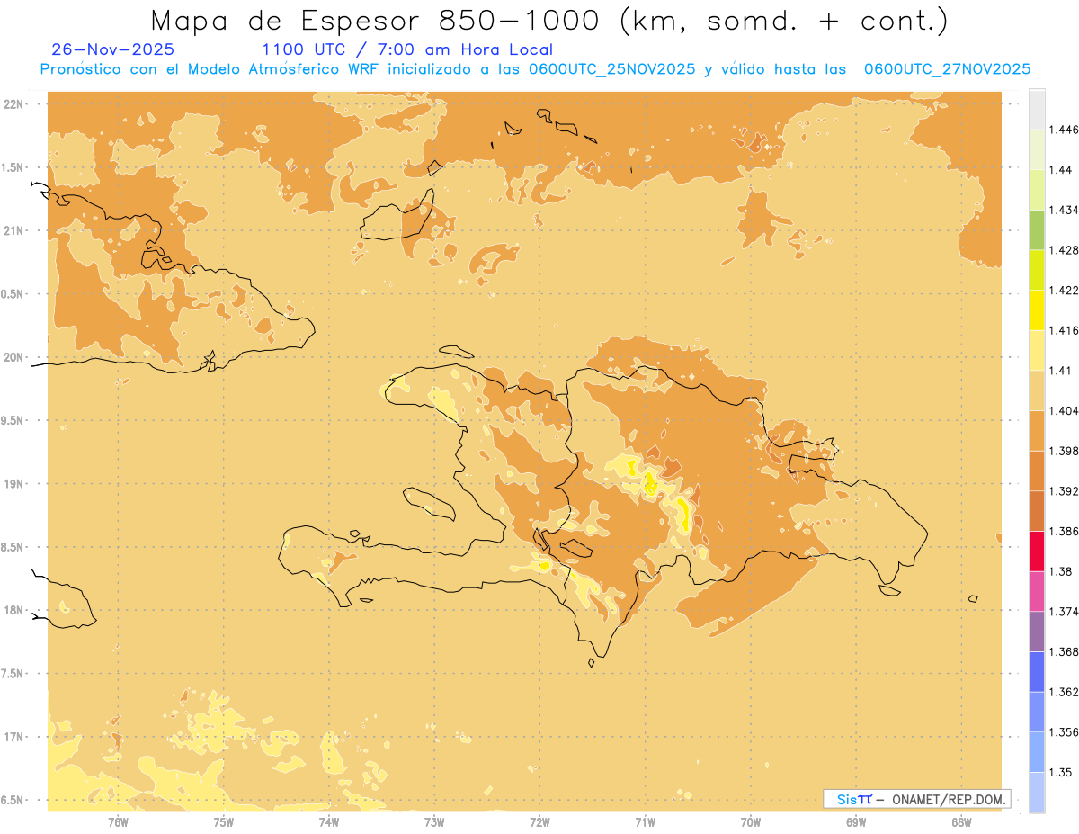Choose the red swatch between 1.38 and 1.386

pos(1037,552)
